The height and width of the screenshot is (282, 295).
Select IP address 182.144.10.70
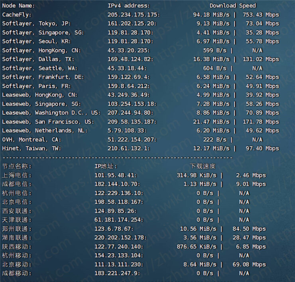(117, 184)
